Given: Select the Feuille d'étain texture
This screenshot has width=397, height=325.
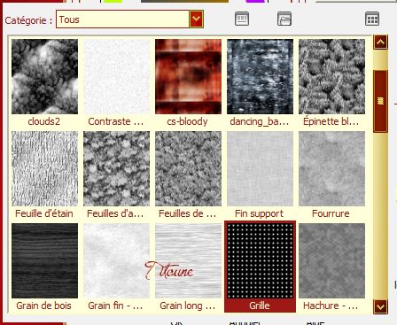Looking at the screenshot, I should coord(44,168).
